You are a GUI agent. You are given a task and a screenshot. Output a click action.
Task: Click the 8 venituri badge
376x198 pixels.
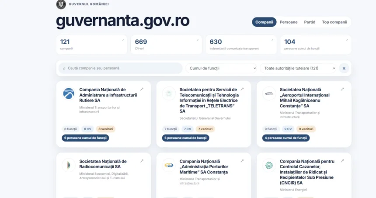[x=106, y=129]
